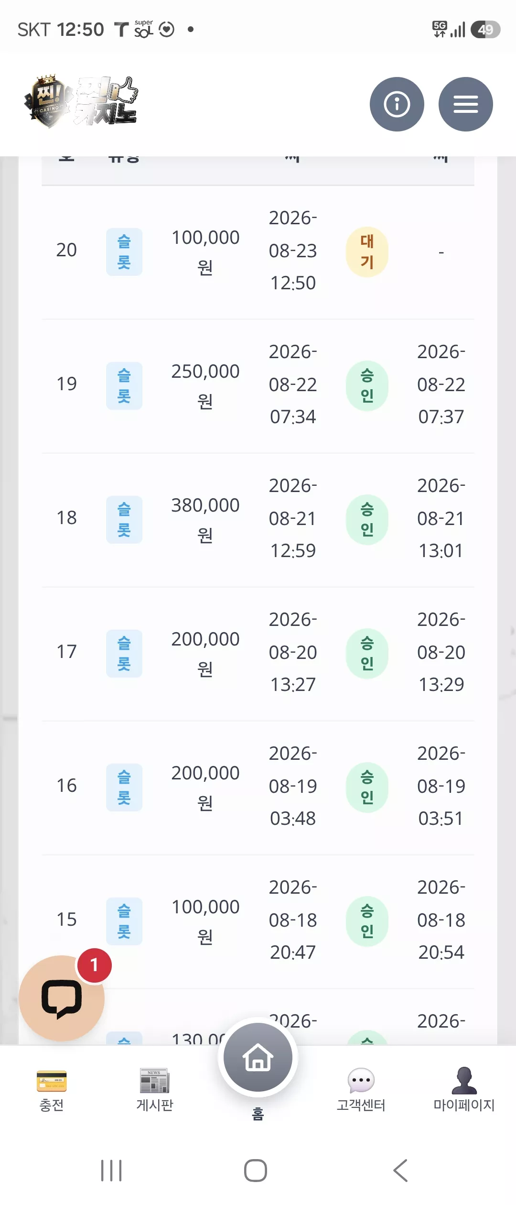Select the 대기 status badge in row 20
The height and width of the screenshot is (1205, 516).
[x=367, y=252]
